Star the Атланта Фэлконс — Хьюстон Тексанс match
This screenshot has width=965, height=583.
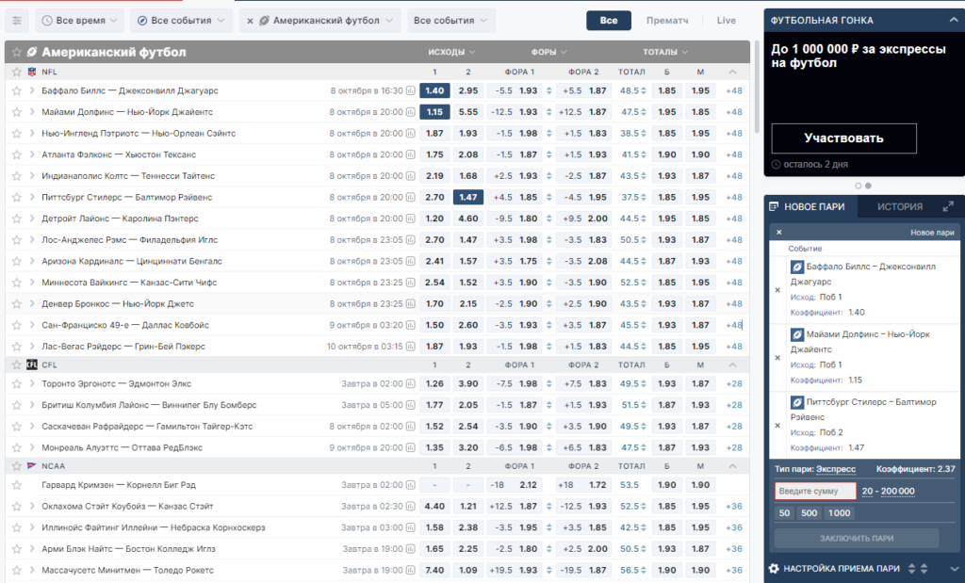pos(17,155)
